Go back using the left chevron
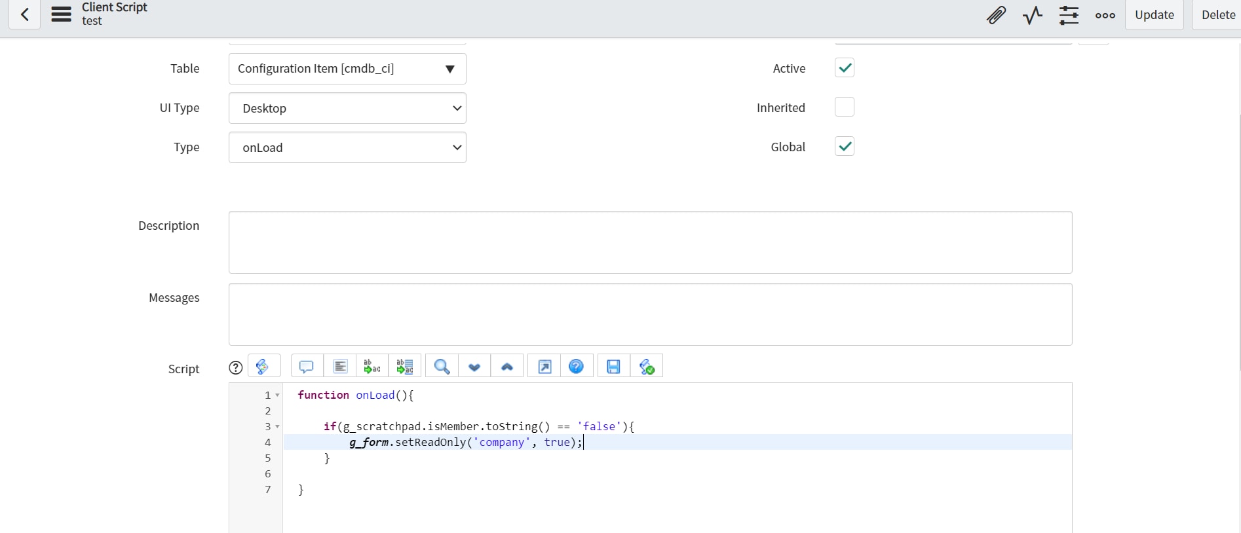This screenshot has height=533, width=1241. [x=24, y=14]
